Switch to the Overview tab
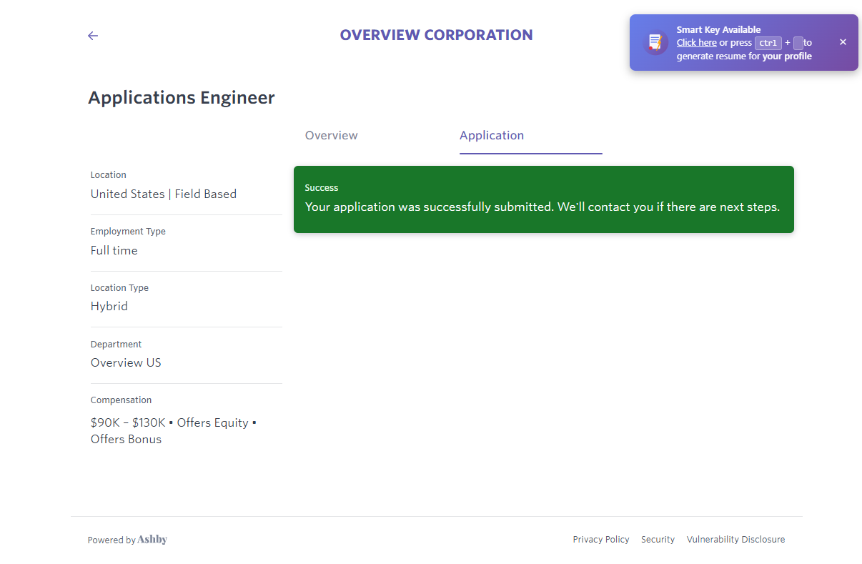The image size is (862, 564). coord(331,136)
